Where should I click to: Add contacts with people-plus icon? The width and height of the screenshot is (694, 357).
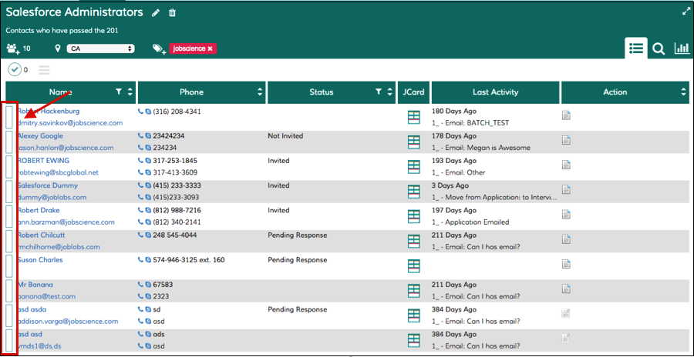pos(15,48)
